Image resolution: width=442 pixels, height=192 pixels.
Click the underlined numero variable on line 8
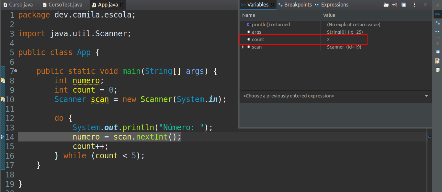(x=86, y=81)
